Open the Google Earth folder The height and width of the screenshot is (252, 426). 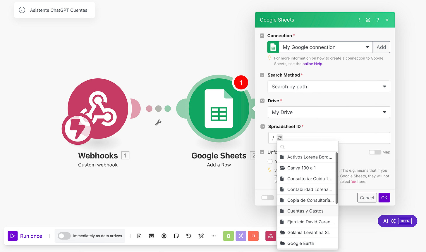point(308,244)
